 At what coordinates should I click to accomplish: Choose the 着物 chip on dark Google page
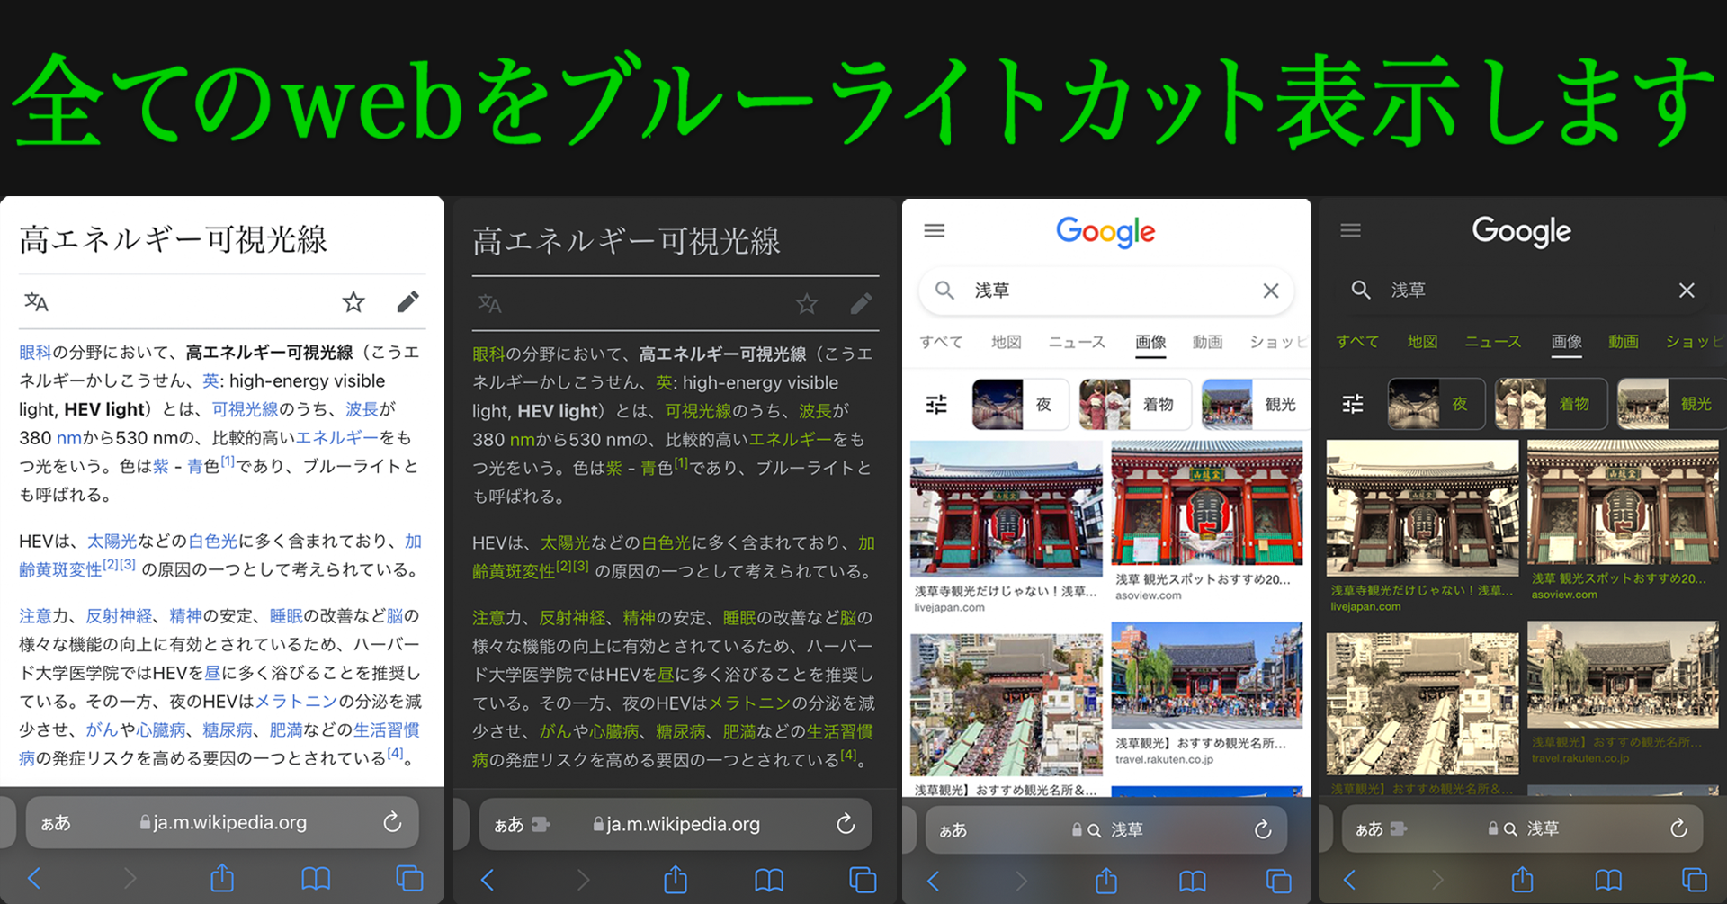[1551, 404]
